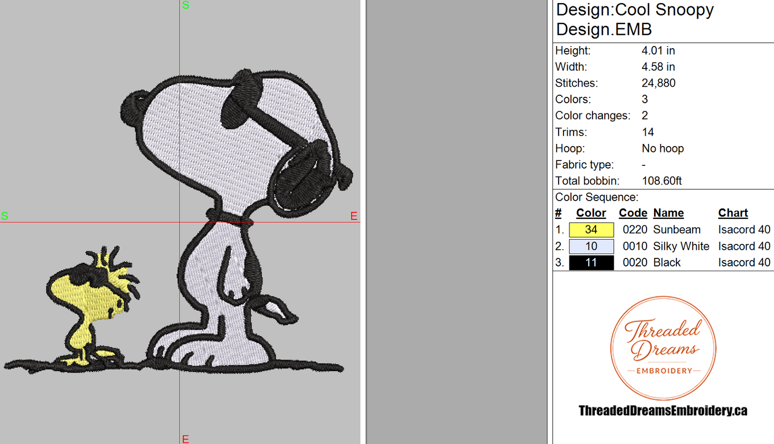Click the Hoop value 'No hoop'
Viewport: 774px width, 444px height.
[x=663, y=148]
